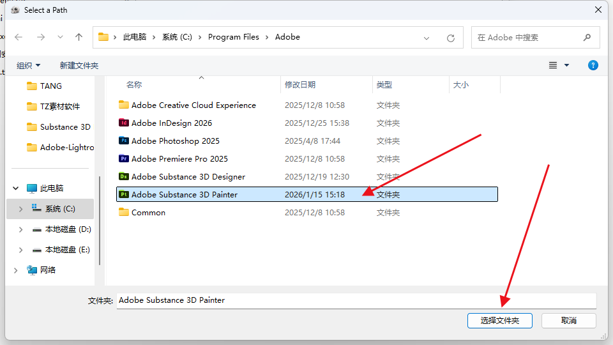This screenshot has width=613, height=345.
Task: Click the Adobe InDesign 2026 Id icon
Action: tap(123, 123)
